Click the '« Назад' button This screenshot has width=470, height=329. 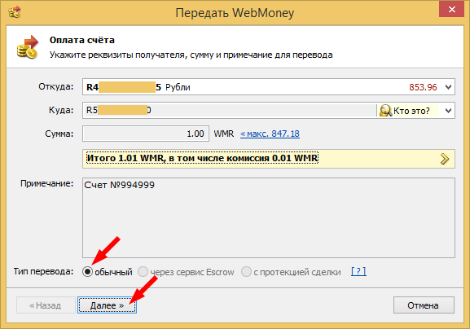point(46,305)
